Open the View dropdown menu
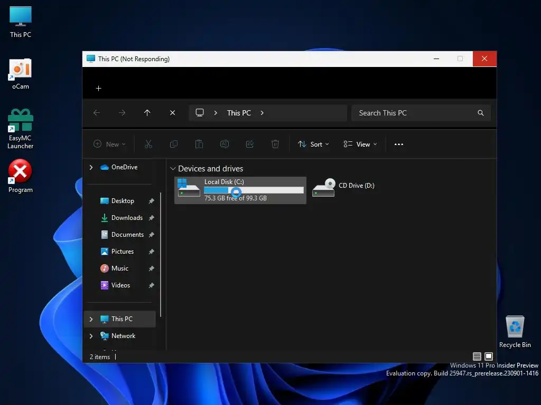 (360, 144)
